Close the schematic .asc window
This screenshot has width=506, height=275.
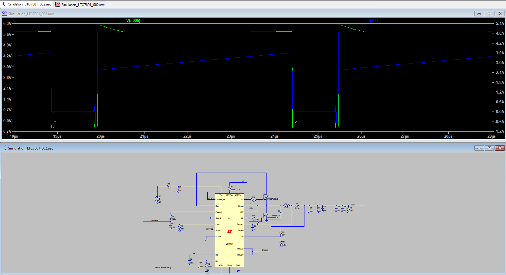click(500, 148)
